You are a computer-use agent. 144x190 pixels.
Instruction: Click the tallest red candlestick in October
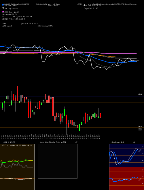click(17, 94)
